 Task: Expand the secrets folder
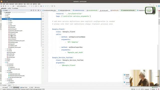tap(6, 51)
